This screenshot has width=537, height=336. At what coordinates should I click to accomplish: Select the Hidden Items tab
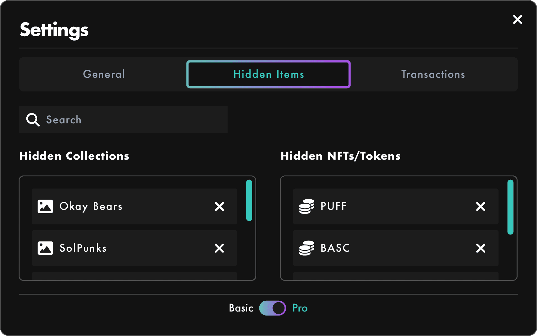click(269, 74)
